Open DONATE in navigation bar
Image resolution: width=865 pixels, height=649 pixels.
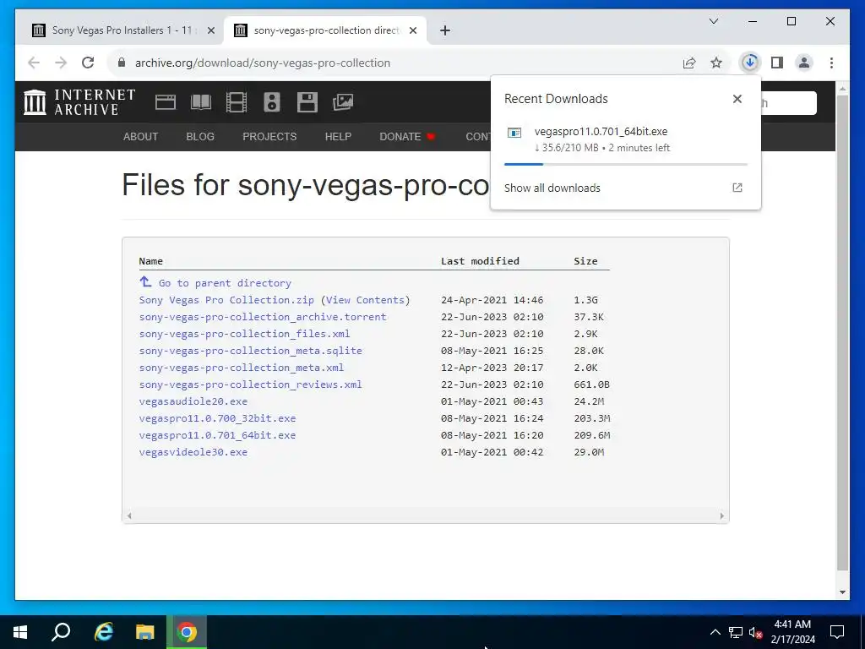pyautogui.click(x=407, y=136)
